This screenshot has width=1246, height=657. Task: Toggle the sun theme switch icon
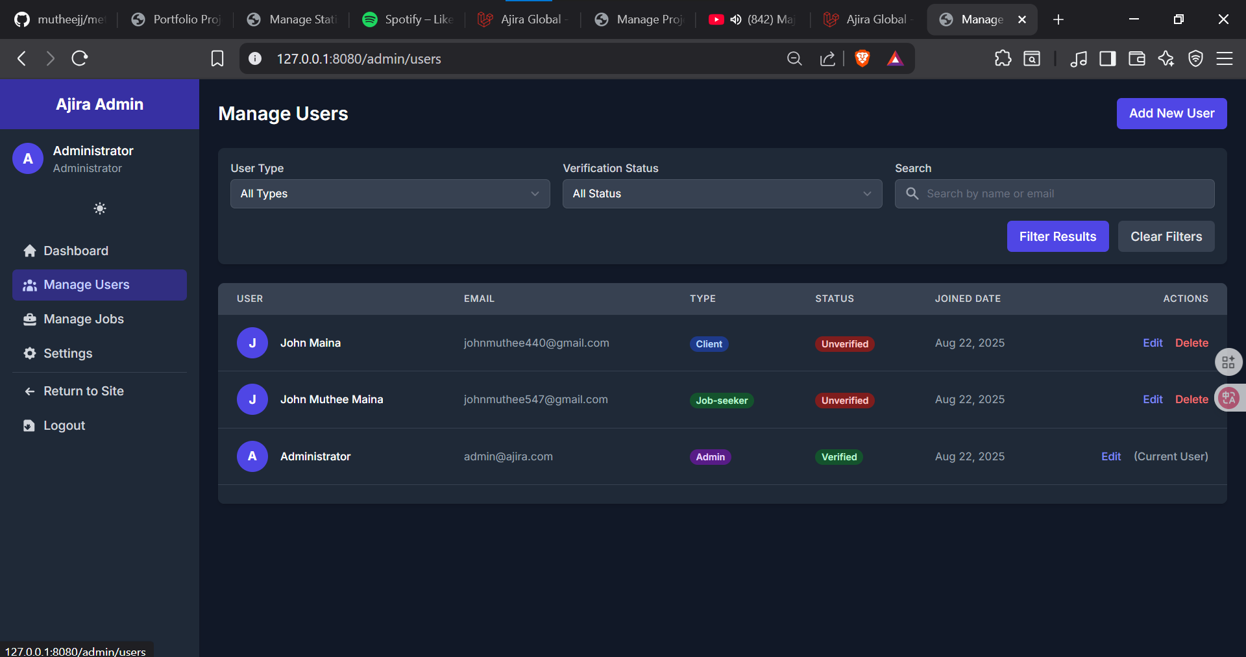pos(100,208)
